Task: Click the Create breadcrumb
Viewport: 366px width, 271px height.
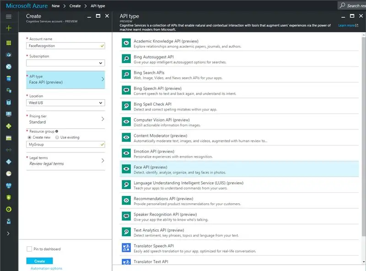Action: pos(75,6)
